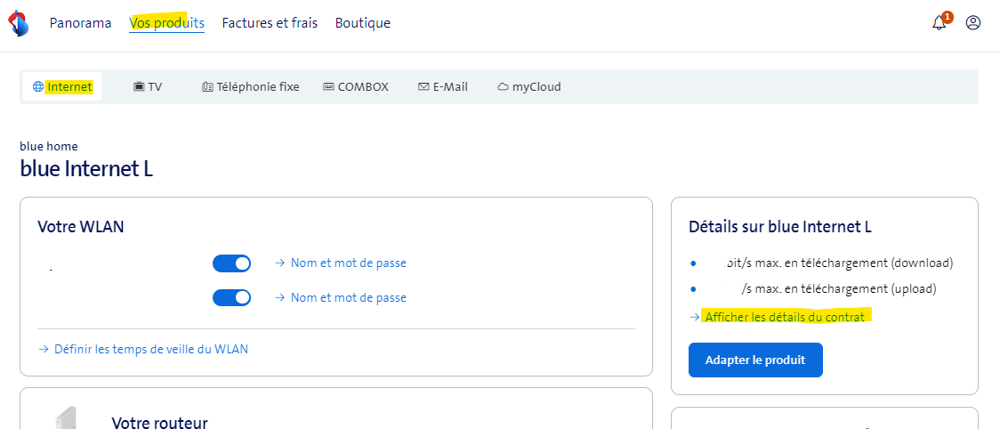Image resolution: width=1000 pixels, height=429 pixels.
Task: Open the user account profile icon
Action: click(973, 23)
